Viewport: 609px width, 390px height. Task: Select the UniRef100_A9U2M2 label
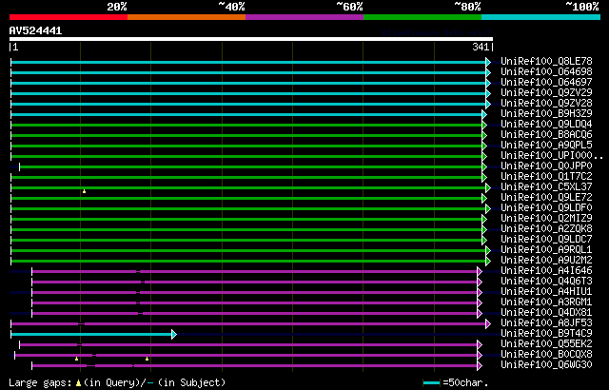pyautogui.click(x=546, y=261)
